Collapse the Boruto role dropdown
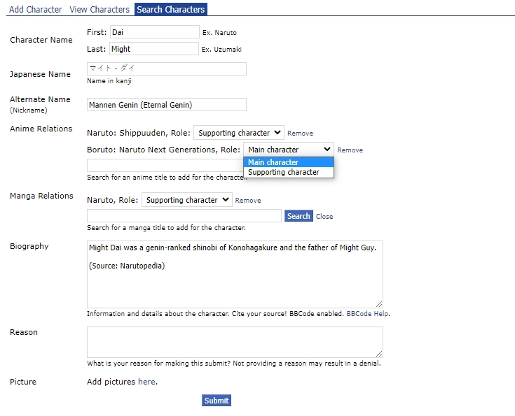Viewport: 515px width, 416px height. point(289,150)
